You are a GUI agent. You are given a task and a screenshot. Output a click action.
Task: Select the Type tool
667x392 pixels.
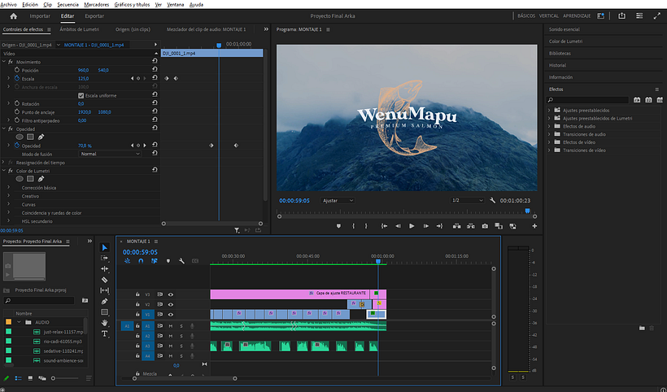pos(105,333)
